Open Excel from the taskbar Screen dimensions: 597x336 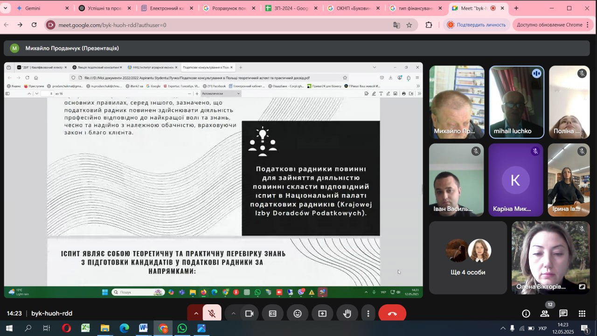click(x=85, y=328)
